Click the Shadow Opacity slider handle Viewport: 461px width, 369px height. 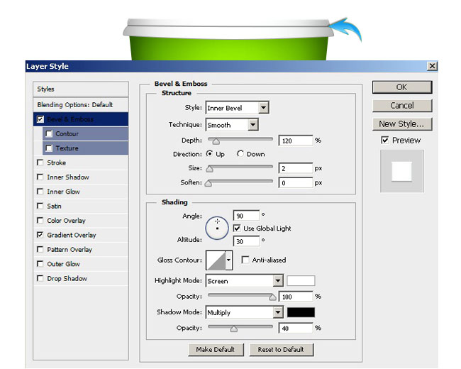234,329
